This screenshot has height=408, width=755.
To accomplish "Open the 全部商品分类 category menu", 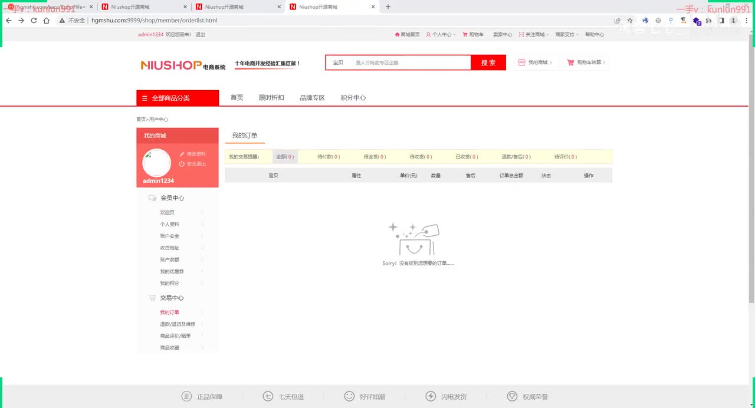I will click(178, 98).
